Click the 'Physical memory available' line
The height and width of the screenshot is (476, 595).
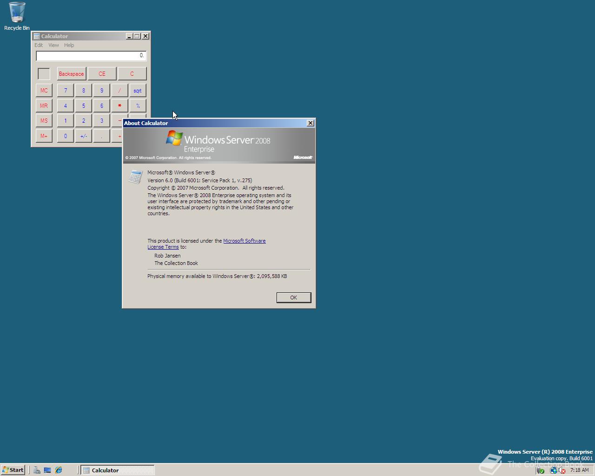coord(217,276)
